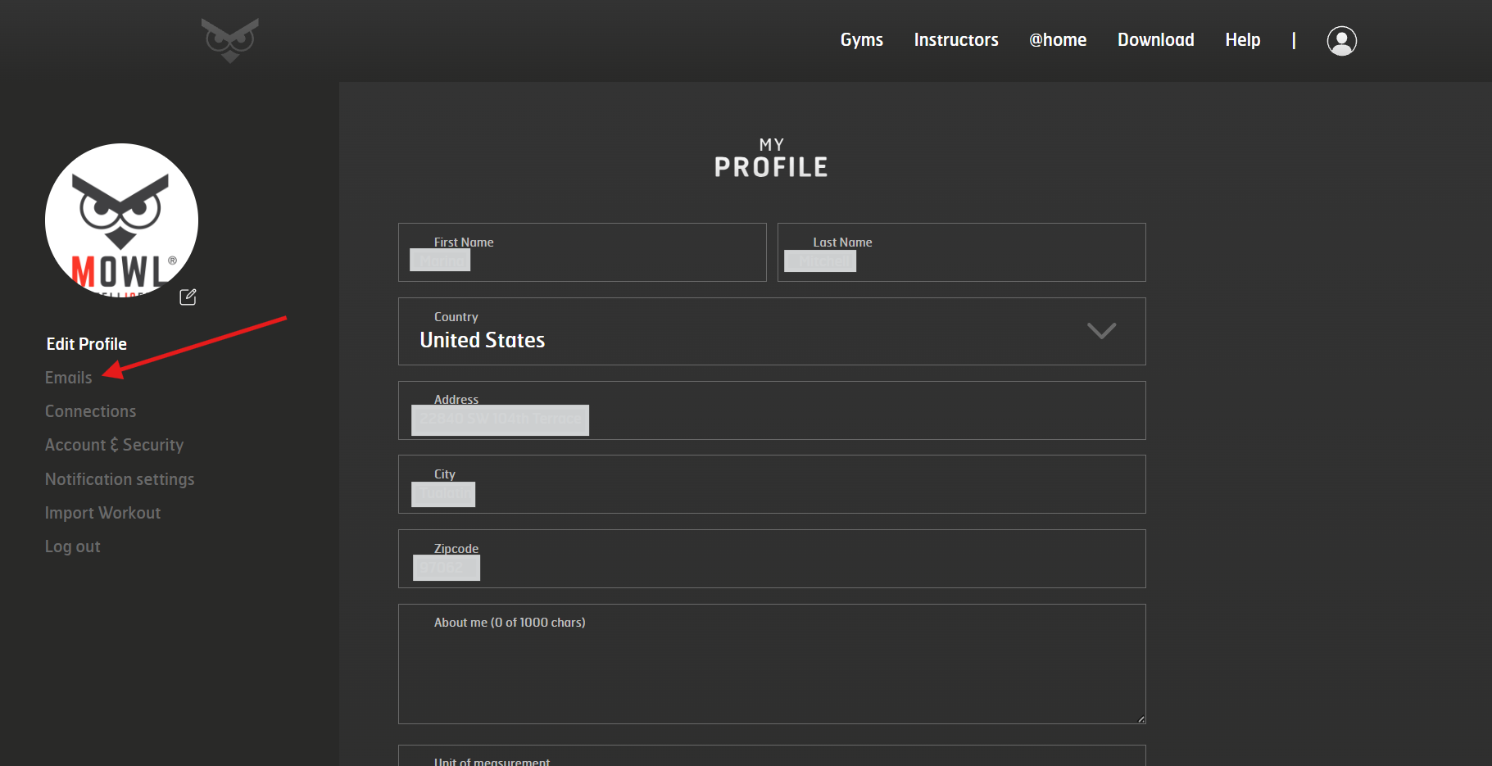Image resolution: width=1492 pixels, height=766 pixels.
Task: Open the Emails section in sidebar
Action: click(x=69, y=378)
